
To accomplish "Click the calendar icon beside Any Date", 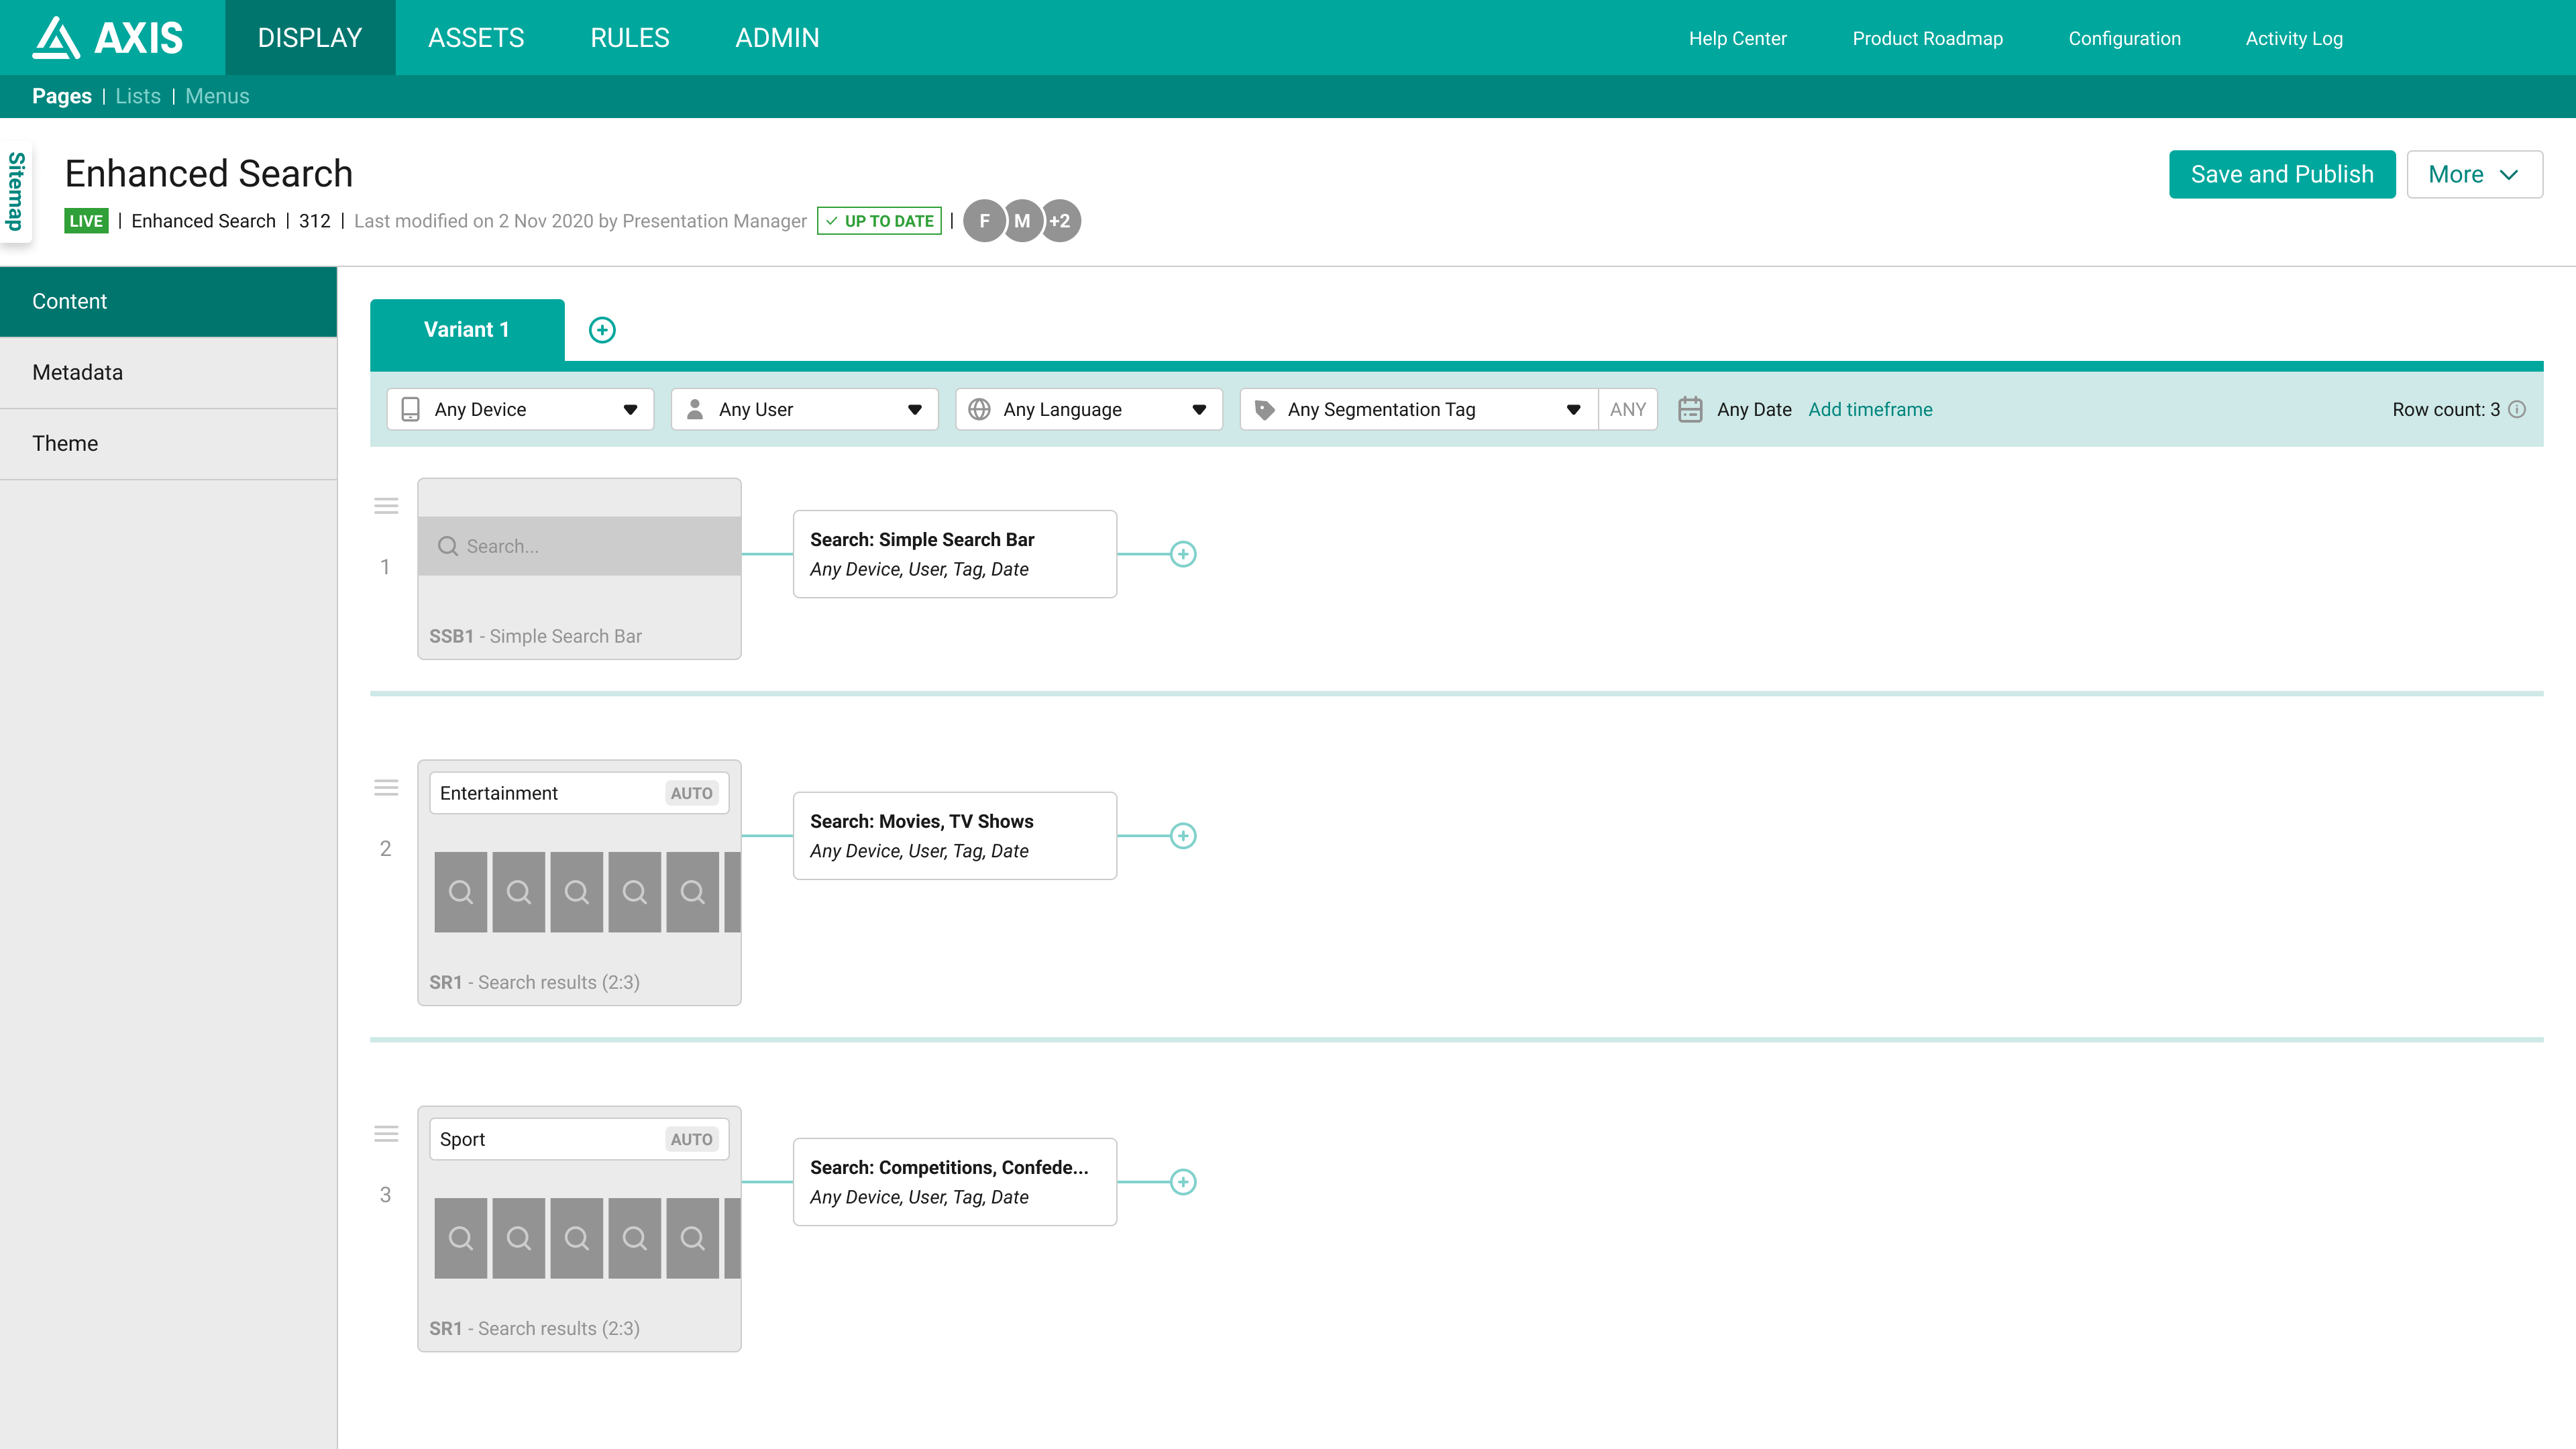I will coord(1690,409).
